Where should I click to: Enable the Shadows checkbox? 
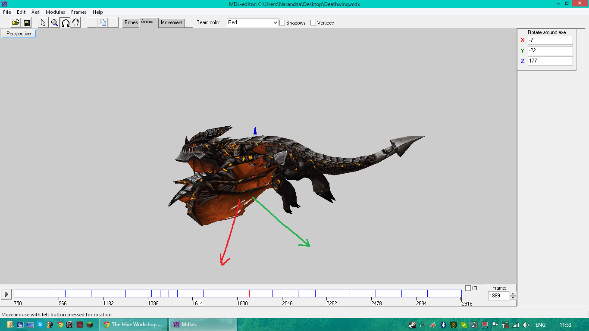pyautogui.click(x=282, y=23)
